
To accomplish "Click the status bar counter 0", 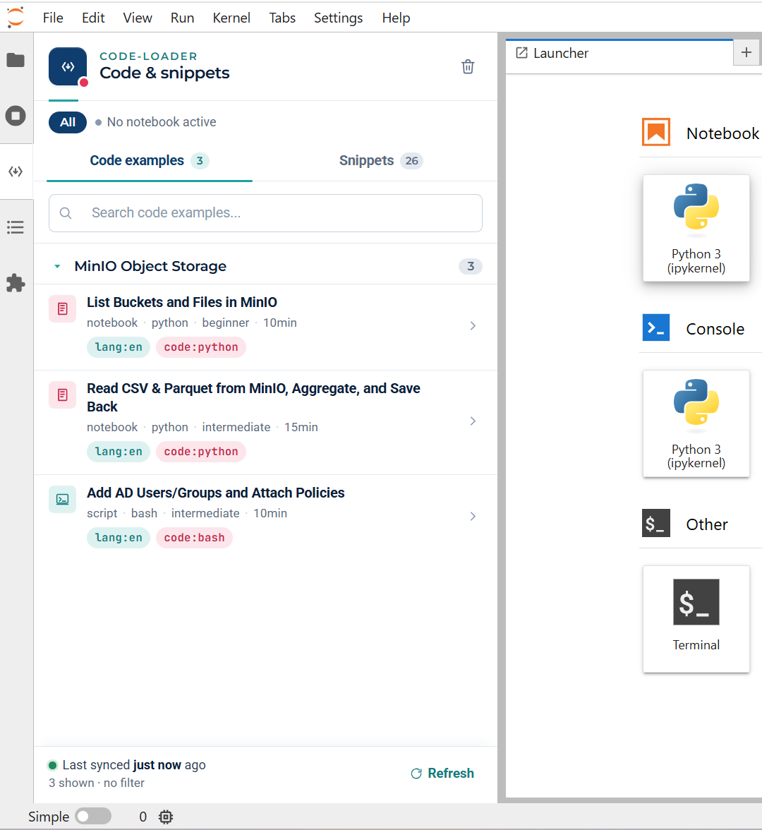I will [x=143, y=817].
